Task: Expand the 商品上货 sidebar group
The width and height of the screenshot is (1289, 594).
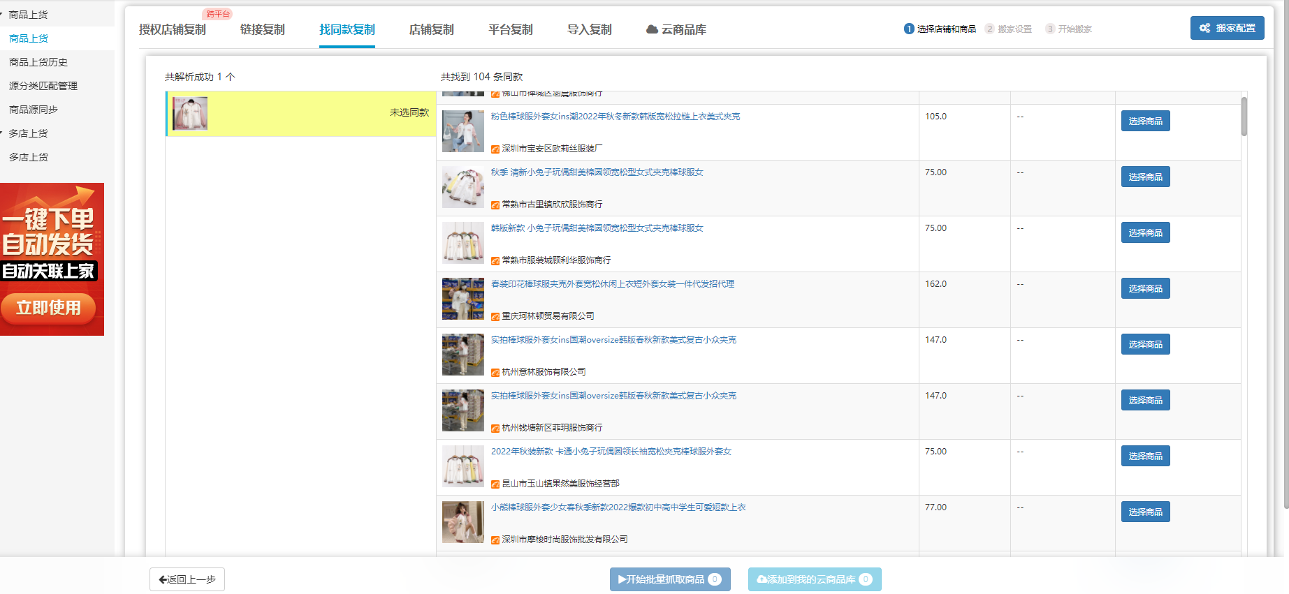Action: (2, 15)
